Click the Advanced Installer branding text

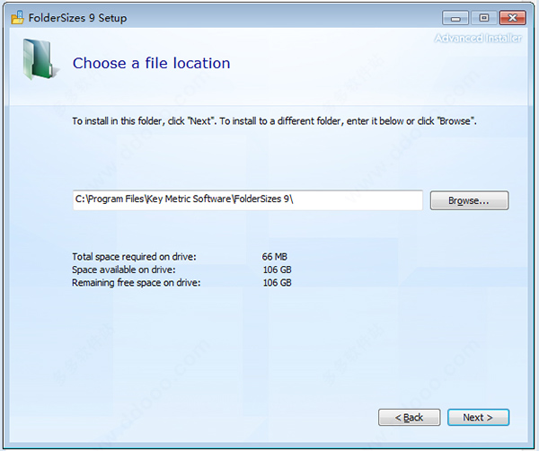click(478, 38)
